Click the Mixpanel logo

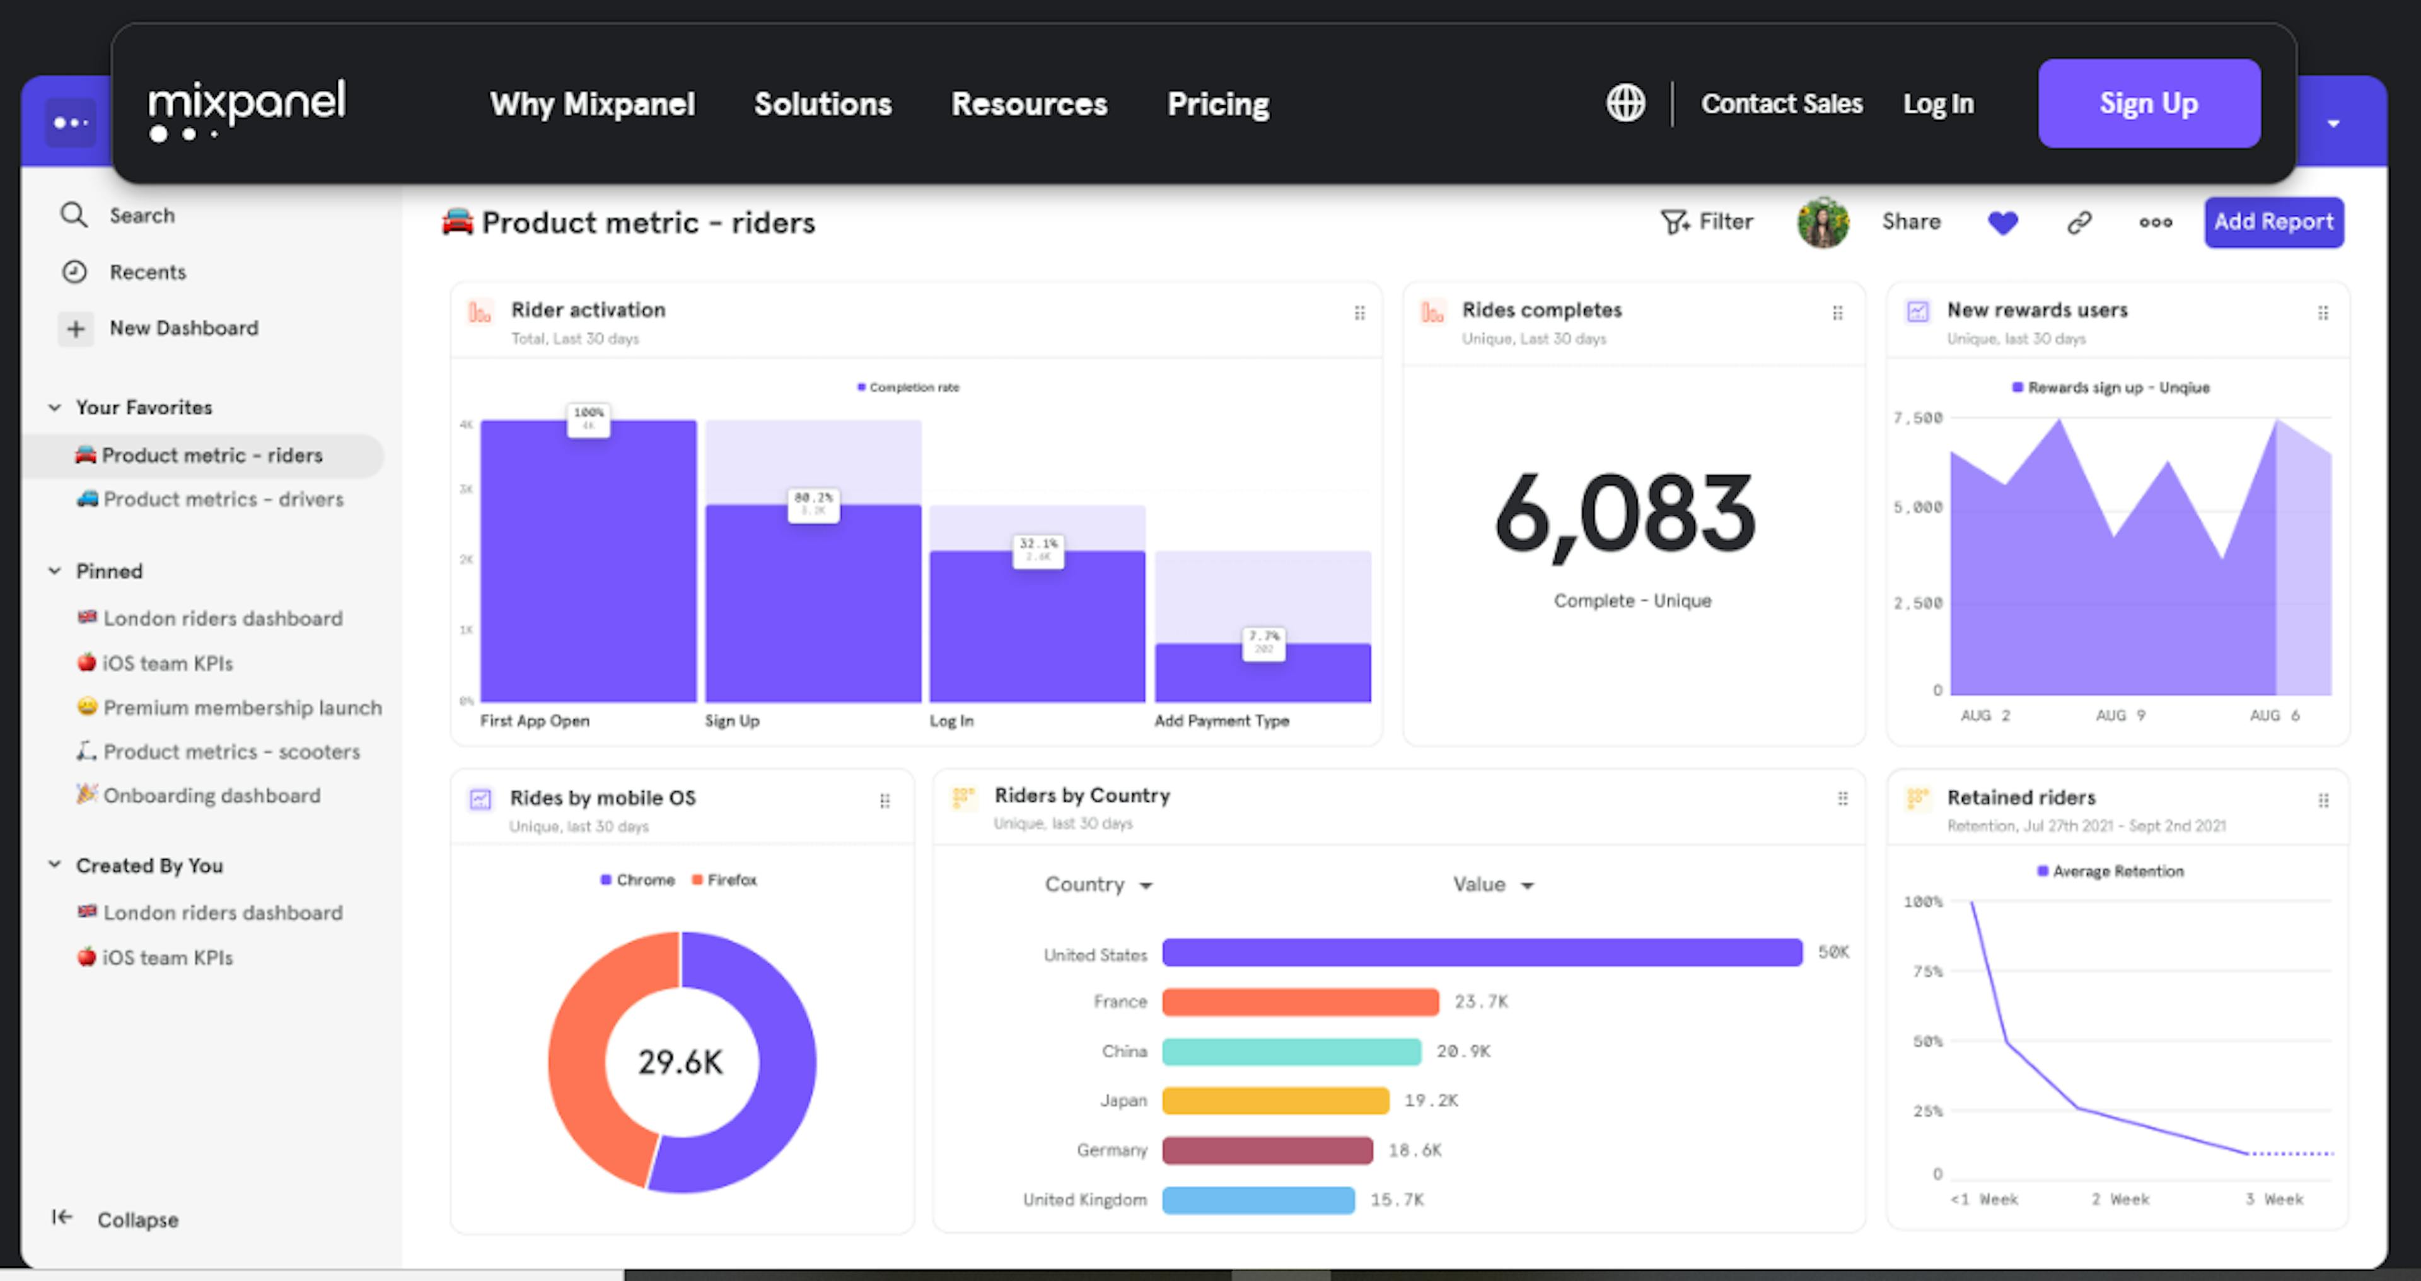coord(247,110)
